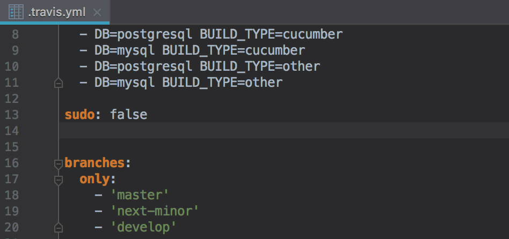Click fold end marker on line 11
This screenshot has width=509, height=239.
coord(59,83)
